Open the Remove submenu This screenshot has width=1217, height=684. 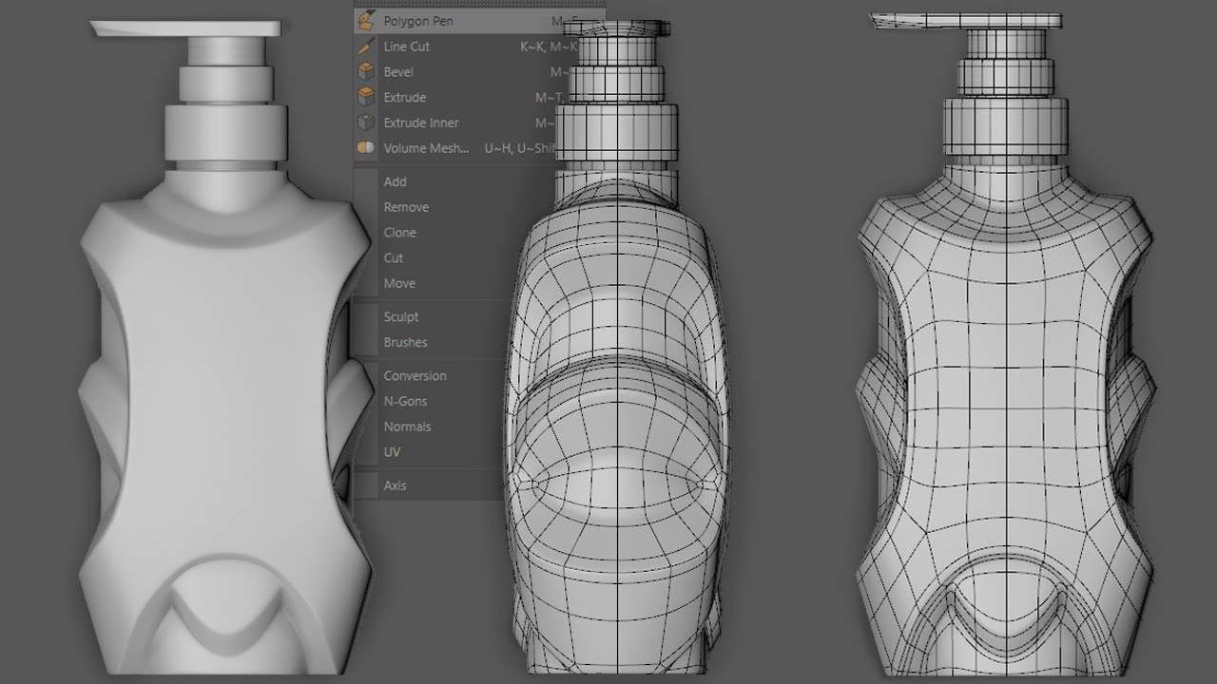pos(406,207)
